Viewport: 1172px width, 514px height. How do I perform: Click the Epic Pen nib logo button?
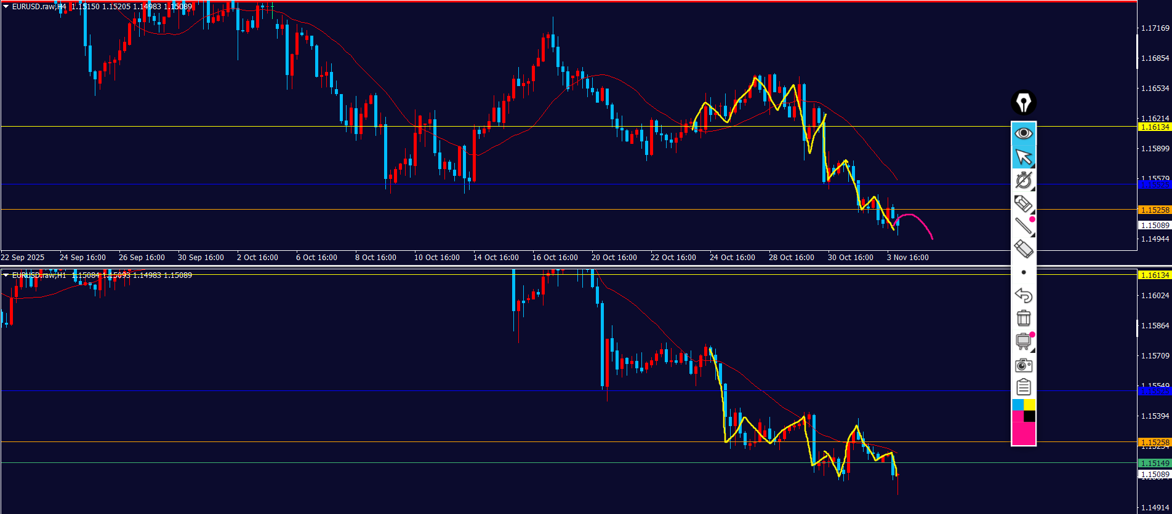(x=1023, y=103)
